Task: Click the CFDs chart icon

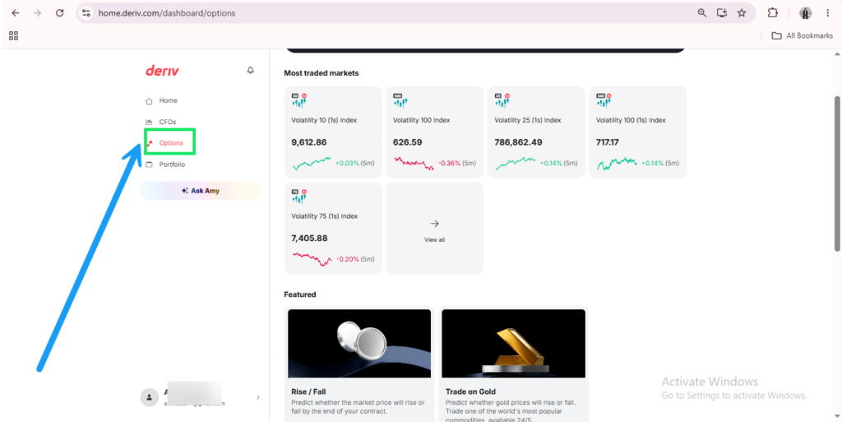Action: click(150, 122)
